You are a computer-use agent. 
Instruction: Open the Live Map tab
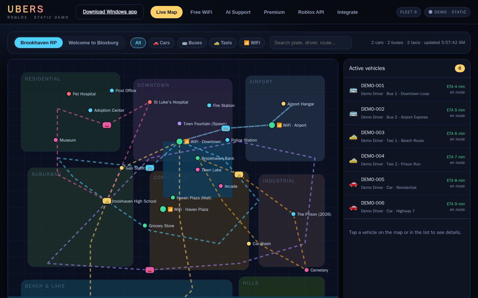[x=167, y=12]
